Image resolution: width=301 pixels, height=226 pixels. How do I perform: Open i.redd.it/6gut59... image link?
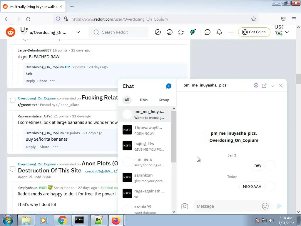pos(101,171)
